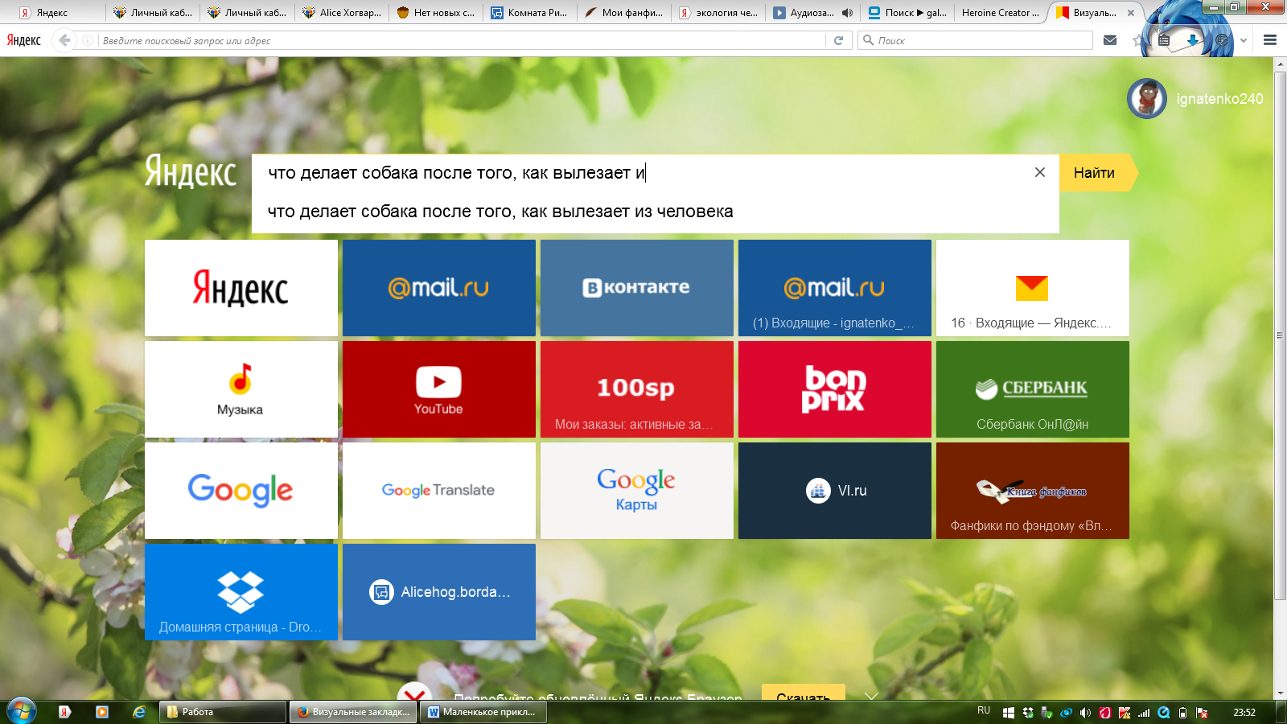
Task: Open the downloads arrow icon
Action: 1193,40
